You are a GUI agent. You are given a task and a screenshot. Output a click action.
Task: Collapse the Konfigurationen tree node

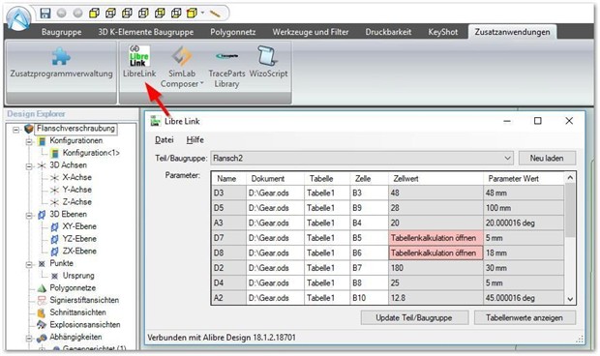[29, 142]
